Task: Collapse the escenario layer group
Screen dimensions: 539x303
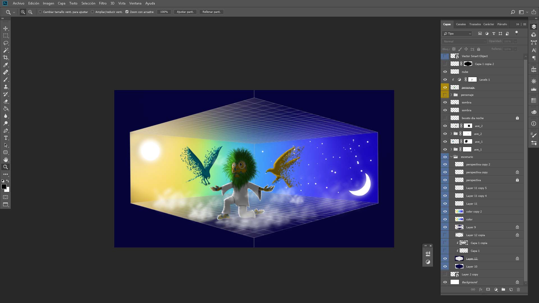Action: 451,157
